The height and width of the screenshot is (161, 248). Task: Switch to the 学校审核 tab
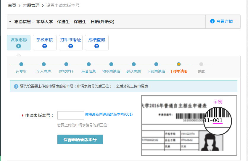pos(44,40)
